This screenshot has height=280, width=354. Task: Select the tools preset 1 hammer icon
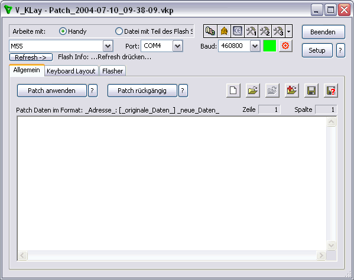[x=251, y=31]
